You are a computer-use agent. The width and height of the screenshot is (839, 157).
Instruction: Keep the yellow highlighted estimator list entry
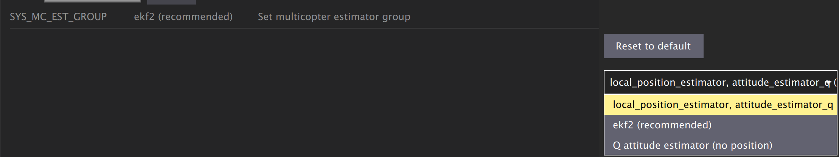[x=722, y=105]
